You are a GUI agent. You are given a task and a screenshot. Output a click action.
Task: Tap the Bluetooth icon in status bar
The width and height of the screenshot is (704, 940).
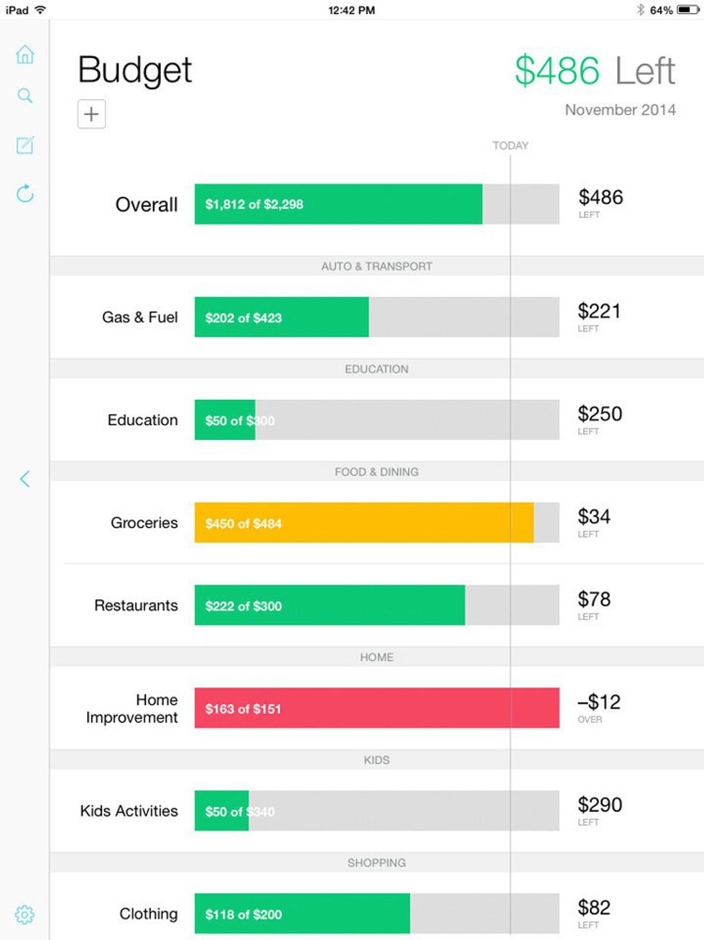point(640,10)
